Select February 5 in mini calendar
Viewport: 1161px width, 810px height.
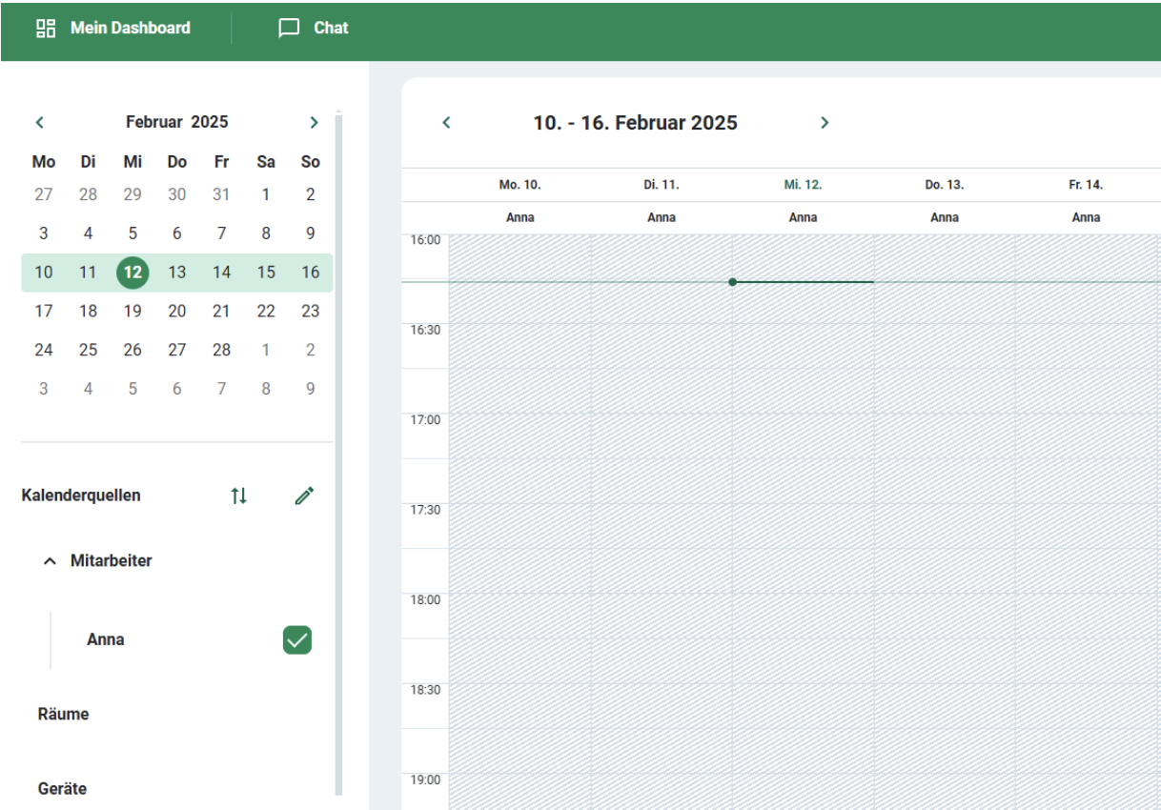[132, 233]
